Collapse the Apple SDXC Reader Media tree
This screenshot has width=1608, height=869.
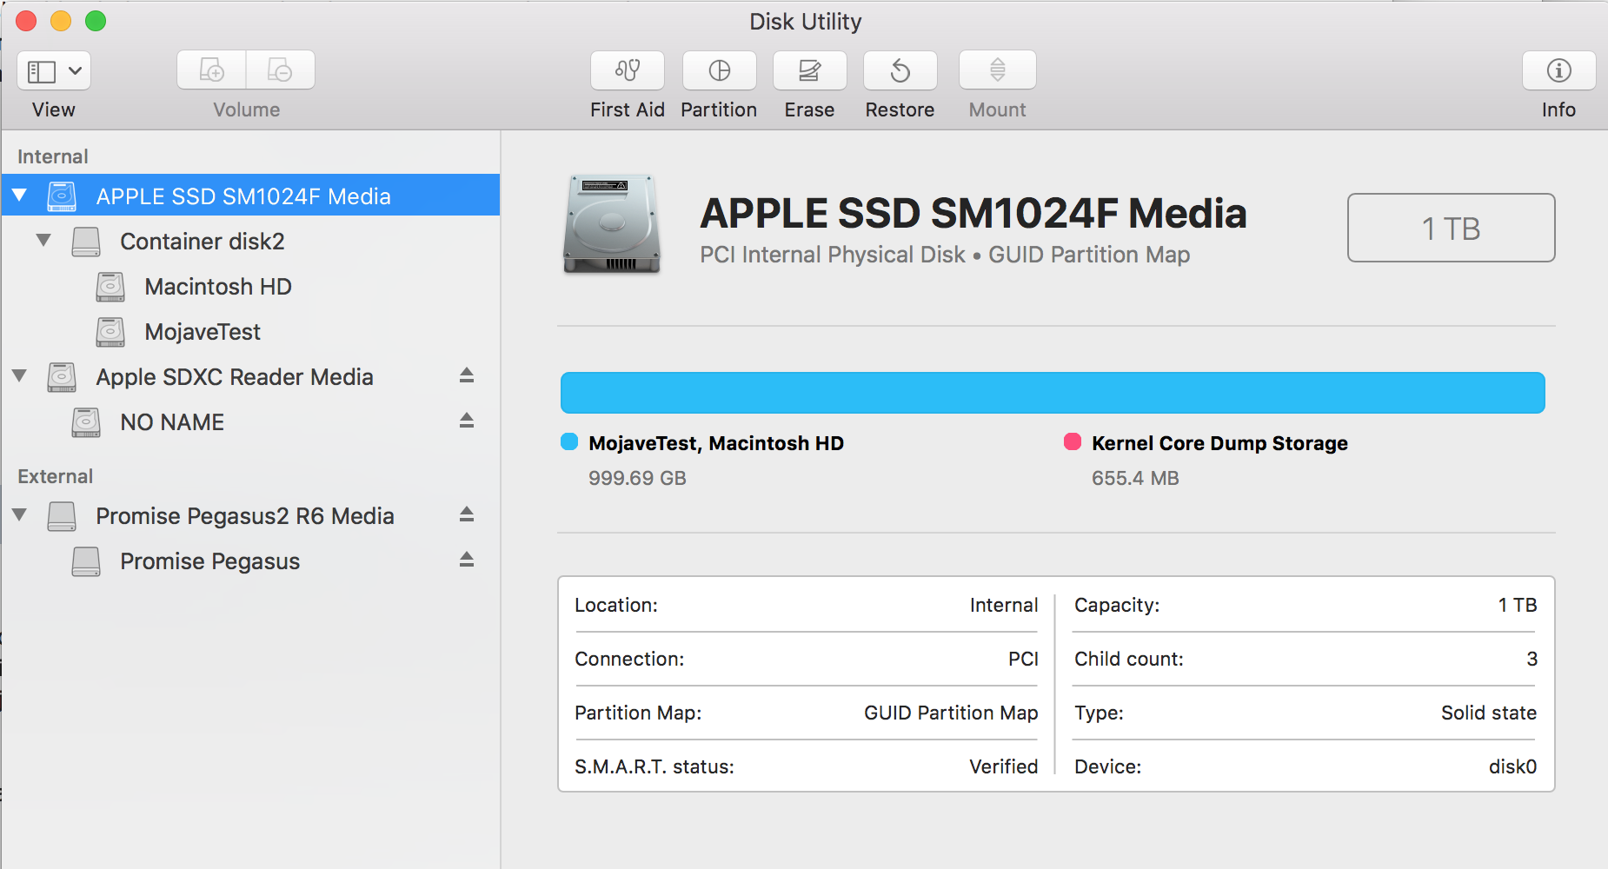point(19,376)
